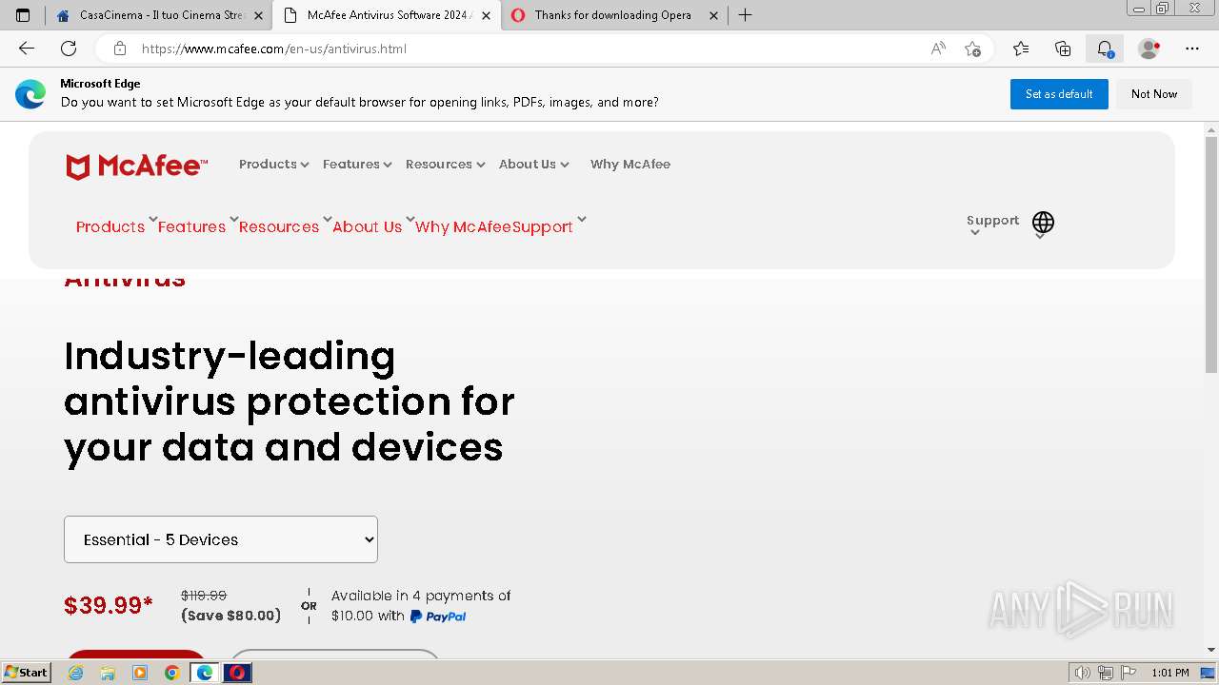
Task: Open the Essential - 5 Devices dropdown
Action: tap(221, 539)
